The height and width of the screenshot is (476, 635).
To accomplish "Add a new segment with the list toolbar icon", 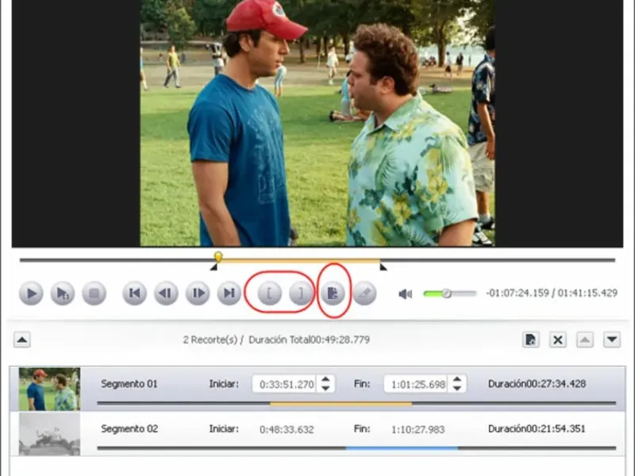I will [x=530, y=340].
